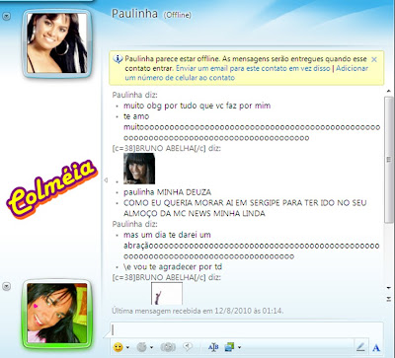Collapse the side panel with triangle arrow
Screen dimensions: 395x358
coord(106,180)
